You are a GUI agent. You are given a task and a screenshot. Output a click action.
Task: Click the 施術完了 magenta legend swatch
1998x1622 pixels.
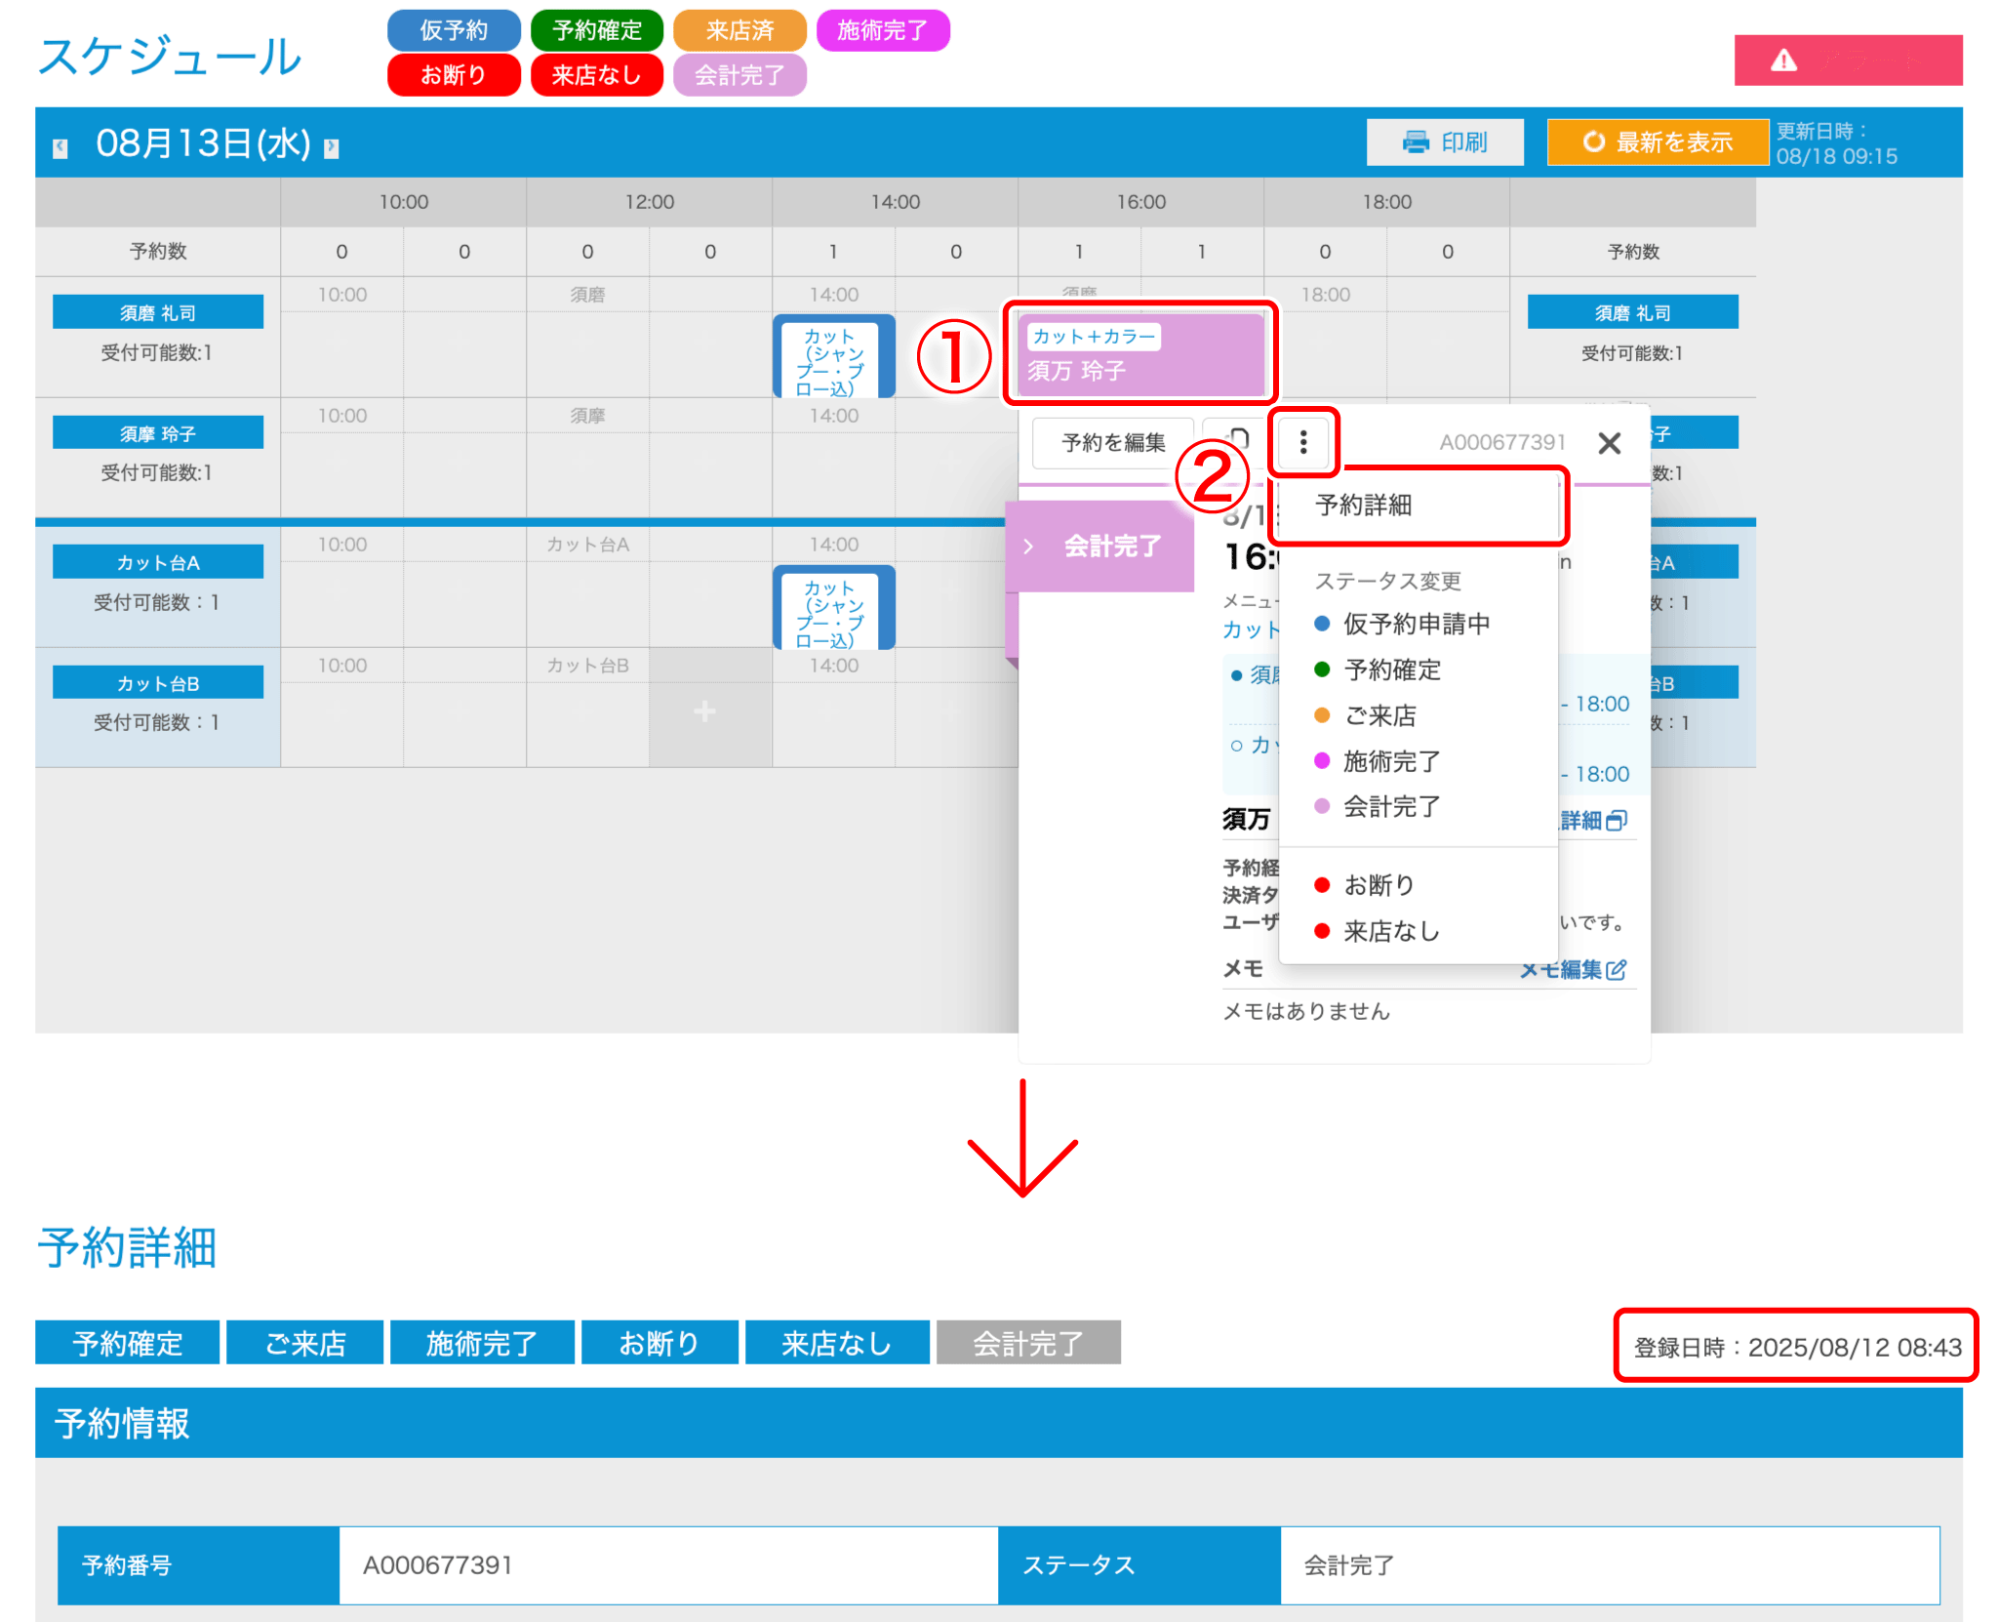[882, 30]
